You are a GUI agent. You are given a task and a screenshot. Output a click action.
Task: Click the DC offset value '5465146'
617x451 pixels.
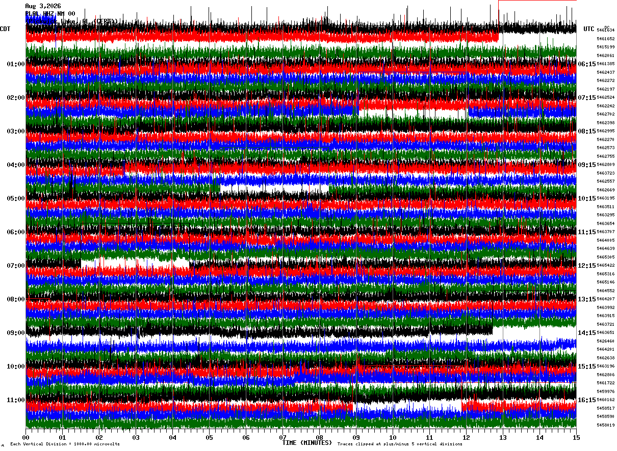coord(606,283)
